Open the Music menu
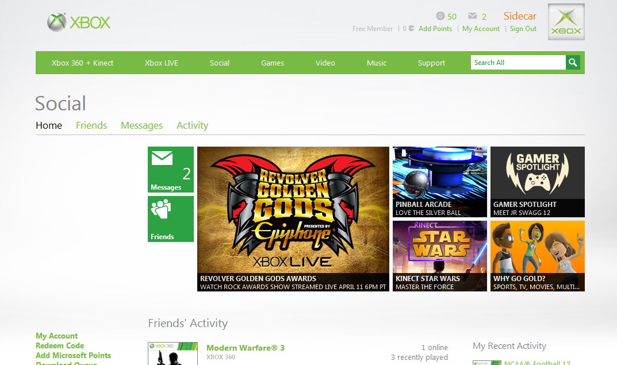This screenshot has width=617, height=365. click(377, 63)
